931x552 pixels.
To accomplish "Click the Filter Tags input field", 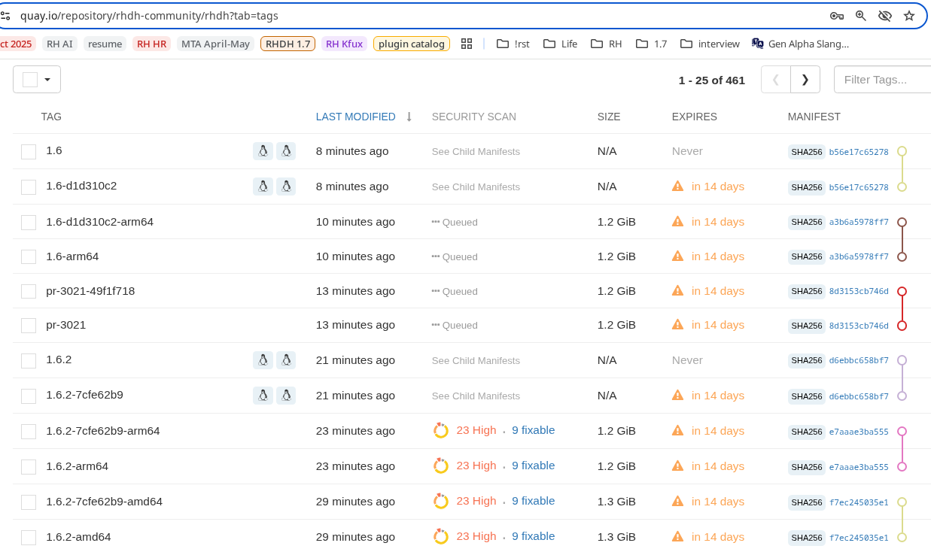I will (x=882, y=79).
